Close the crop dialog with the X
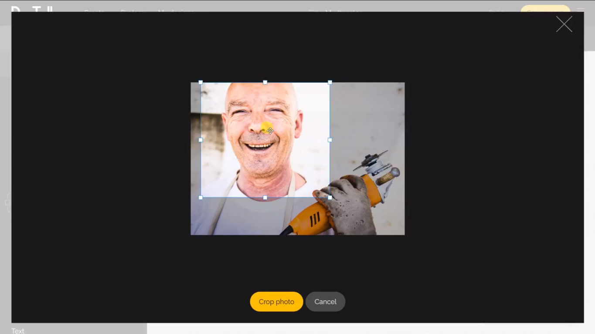Viewport: 595px width, 334px height. (564, 24)
